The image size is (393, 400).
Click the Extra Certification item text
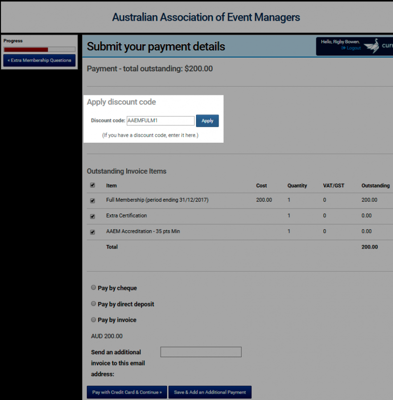point(126,215)
